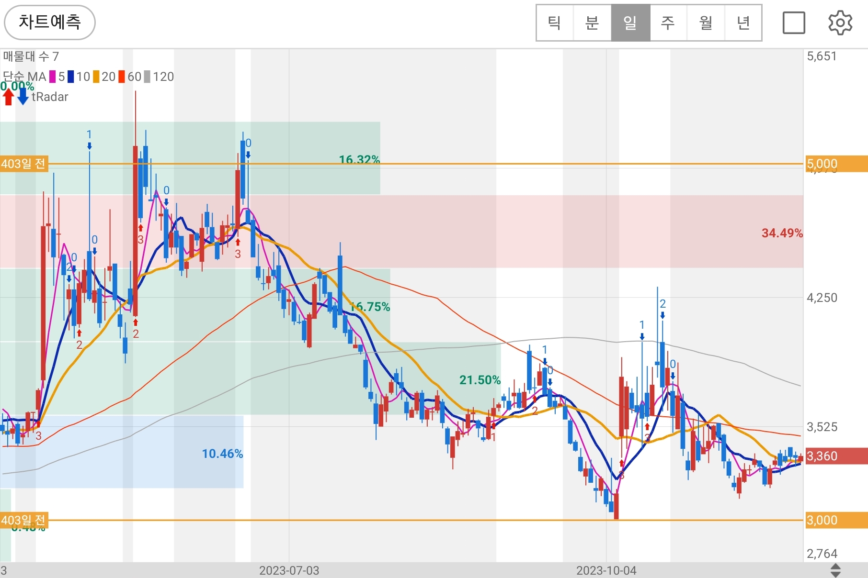Click the 2023-07-03 date axis label
Viewport: 868px width, 578px height.
[x=289, y=570]
